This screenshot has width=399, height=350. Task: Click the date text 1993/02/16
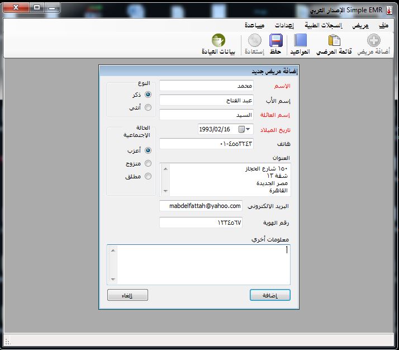click(x=215, y=129)
